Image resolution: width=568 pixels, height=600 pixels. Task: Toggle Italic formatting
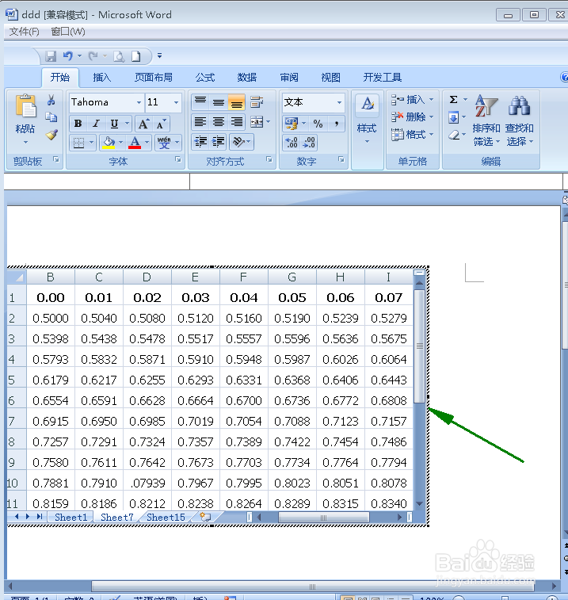(96, 124)
